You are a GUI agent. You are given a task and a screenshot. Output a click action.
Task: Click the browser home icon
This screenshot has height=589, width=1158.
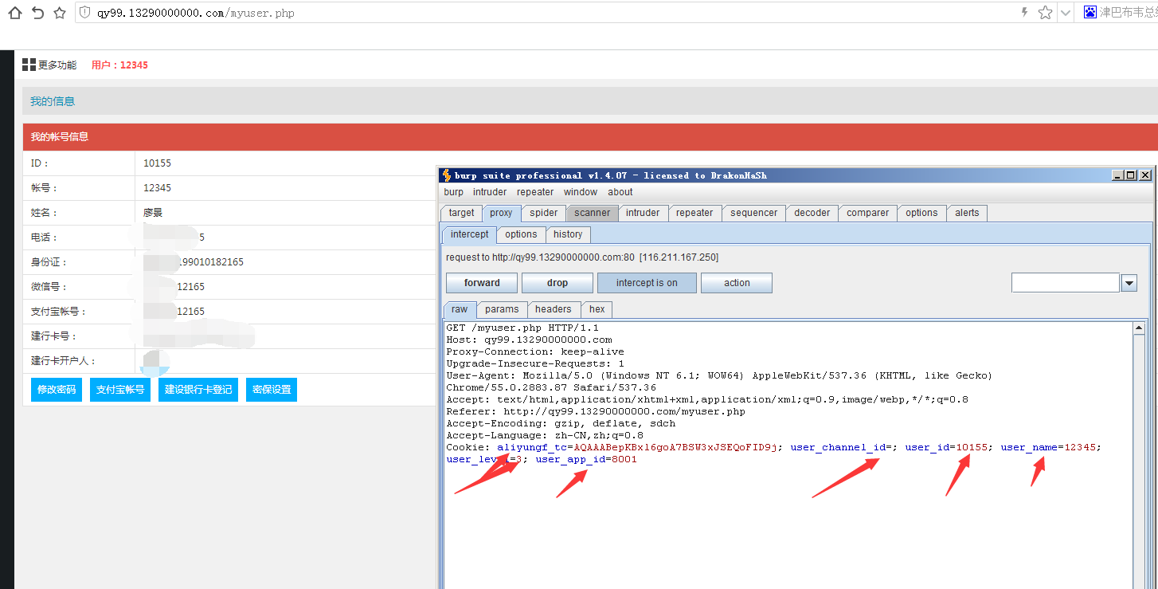tap(14, 13)
